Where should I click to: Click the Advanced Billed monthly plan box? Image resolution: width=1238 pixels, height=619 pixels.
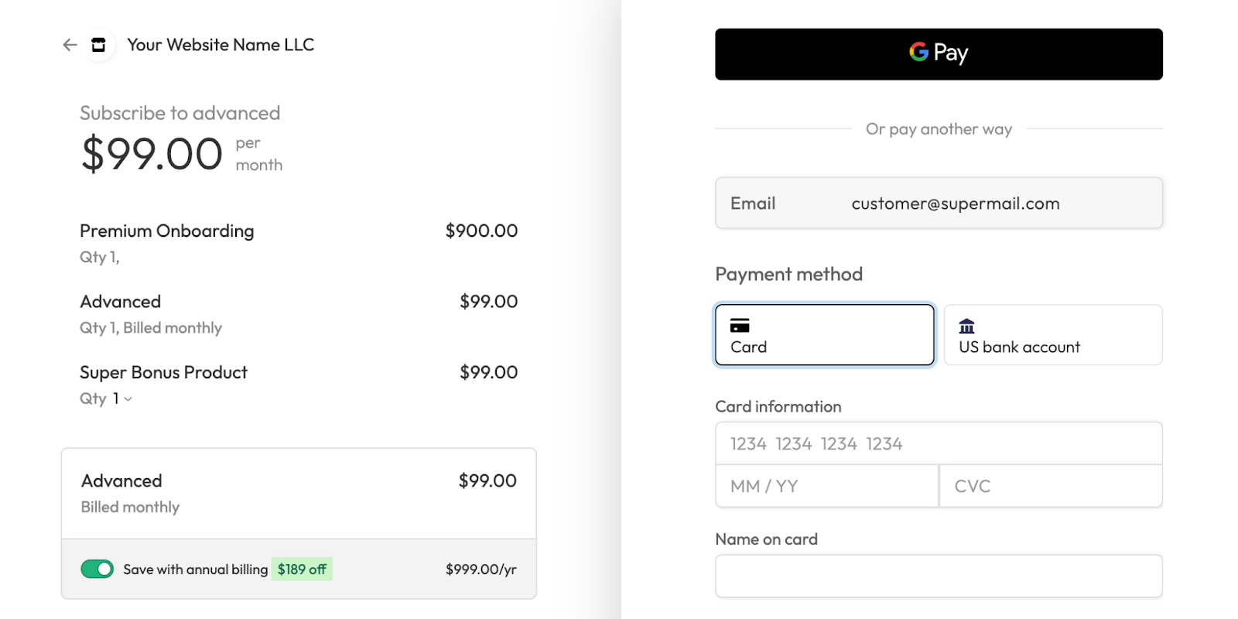coord(298,493)
